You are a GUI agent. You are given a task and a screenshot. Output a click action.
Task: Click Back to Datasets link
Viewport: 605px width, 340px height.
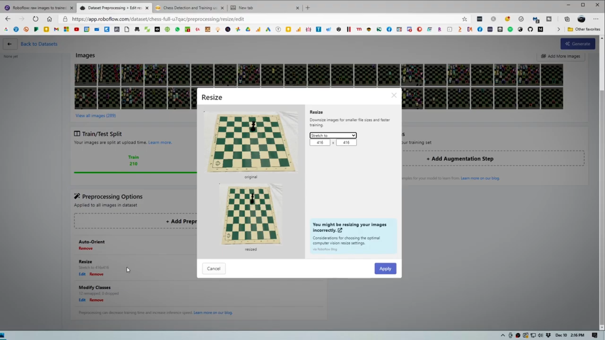point(39,44)
